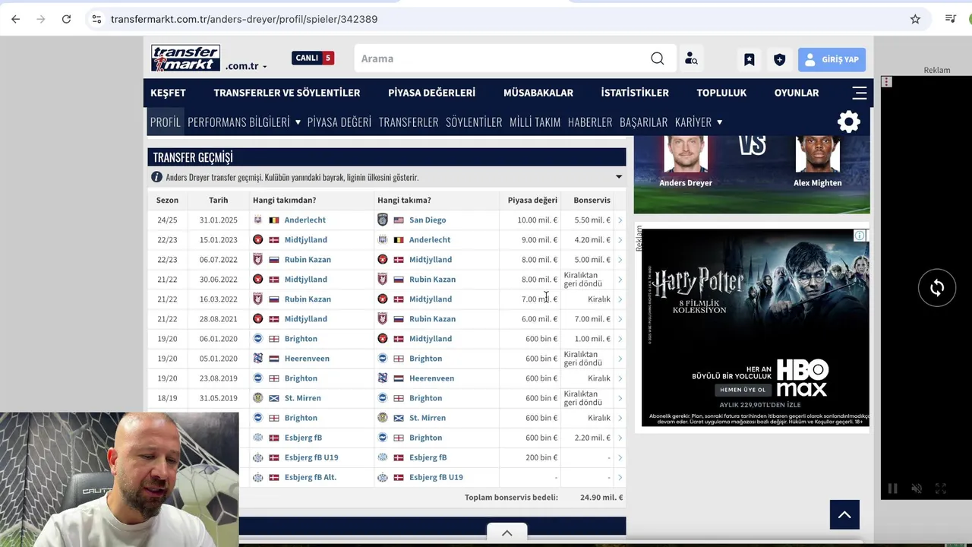Open the three-dot menu on side ad

[886, 81]
